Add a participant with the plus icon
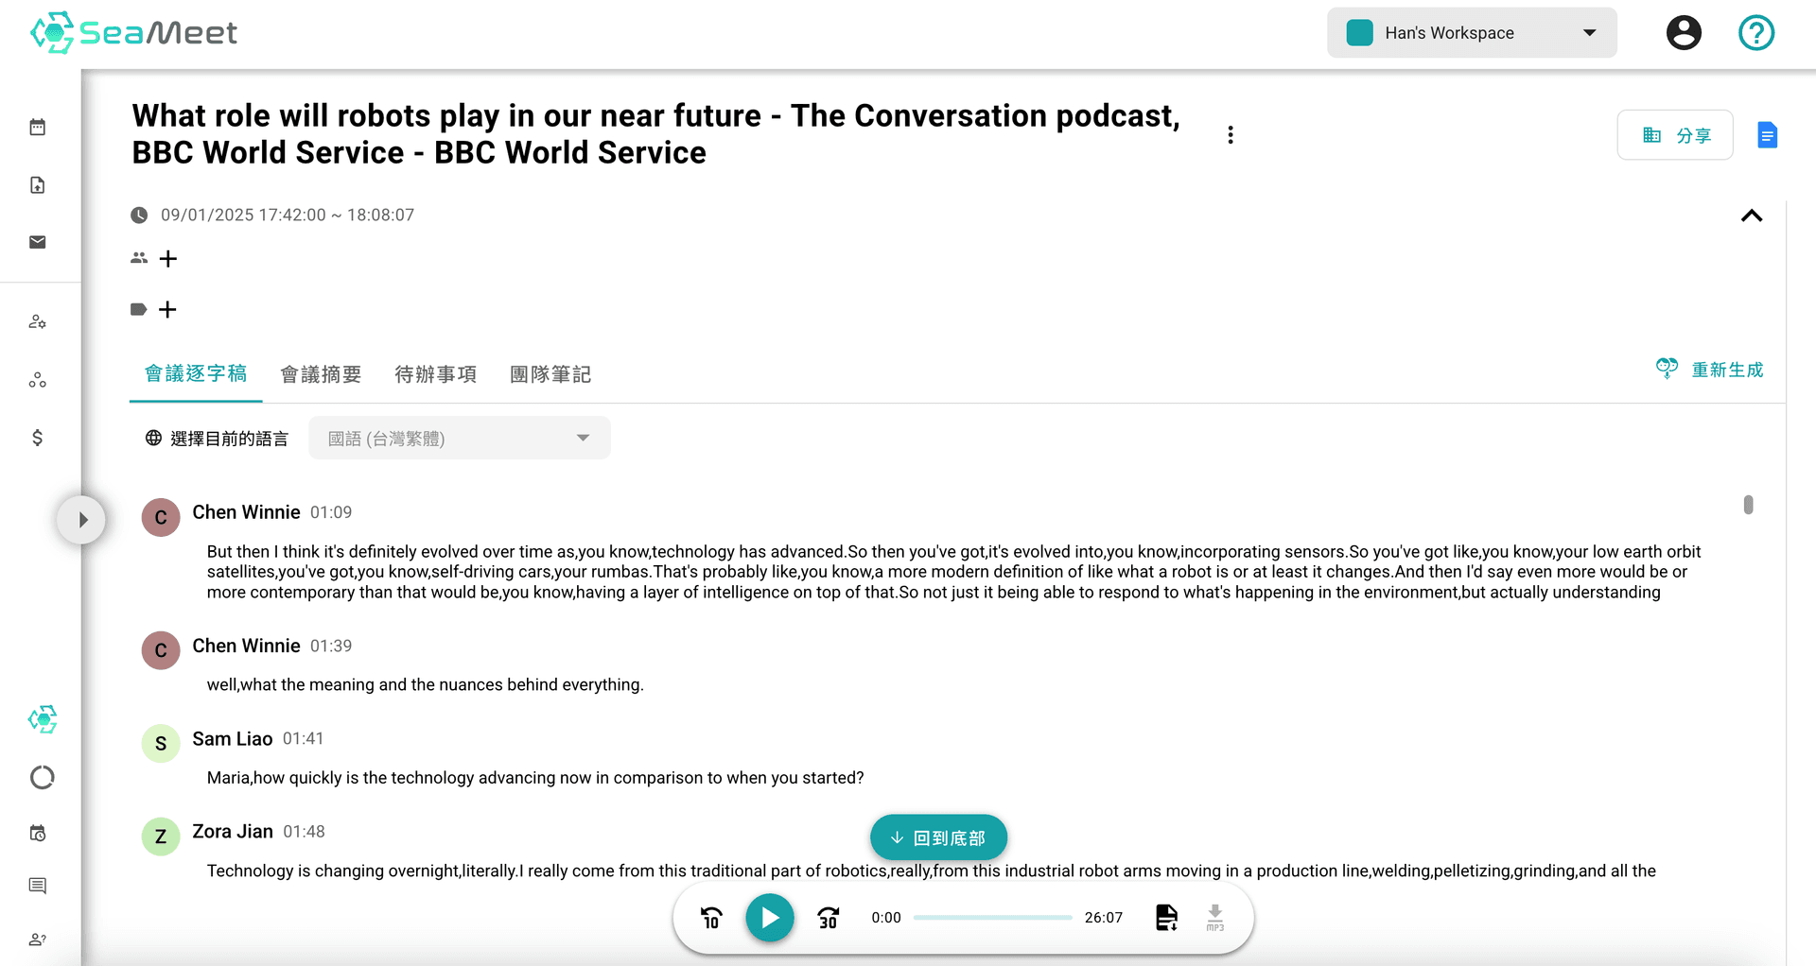Image resolution: width=1816 pixels, height=966 pixels. pos(168,259)
